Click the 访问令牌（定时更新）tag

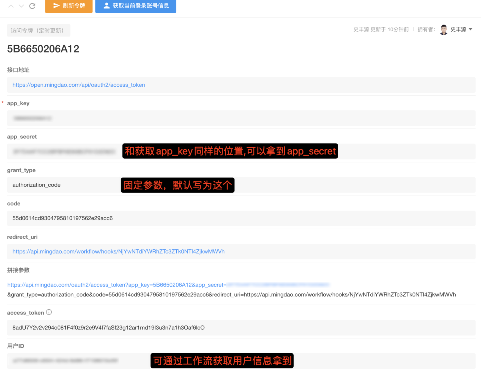tap(39, 31)
